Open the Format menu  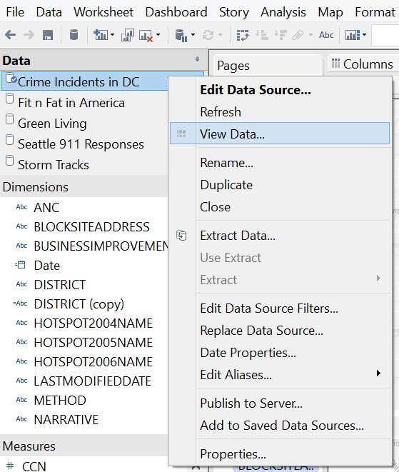coord(375,12)
